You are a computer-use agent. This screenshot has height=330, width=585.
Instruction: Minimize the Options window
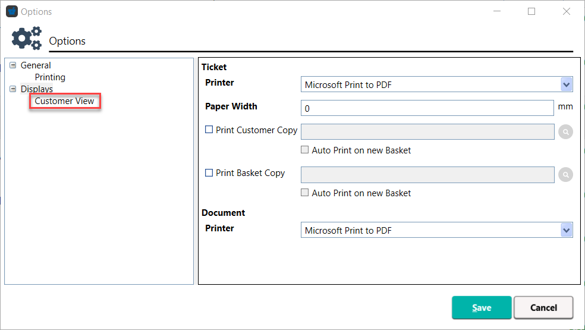tap(497, 11)
